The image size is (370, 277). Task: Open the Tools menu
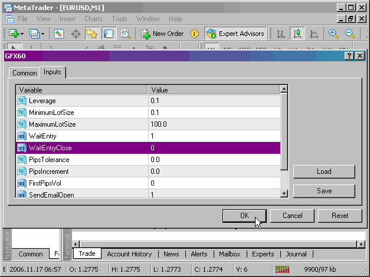pos(119,19)
